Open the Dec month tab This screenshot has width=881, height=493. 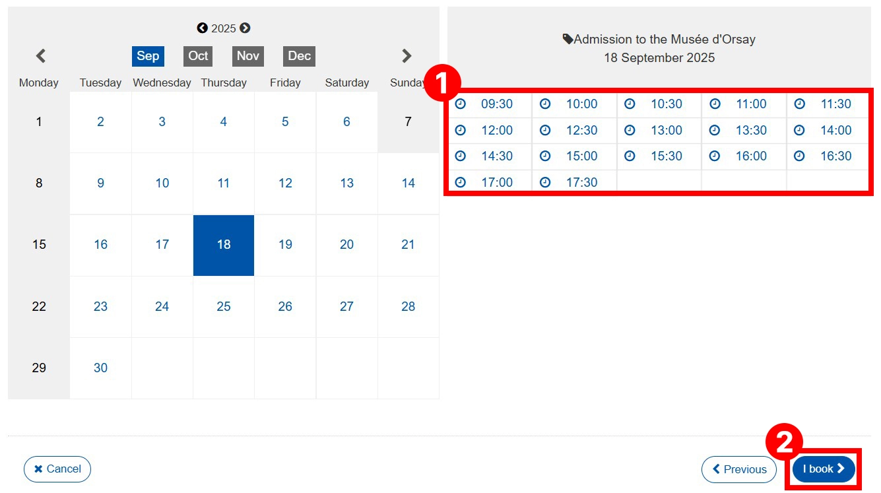(299, 56)
